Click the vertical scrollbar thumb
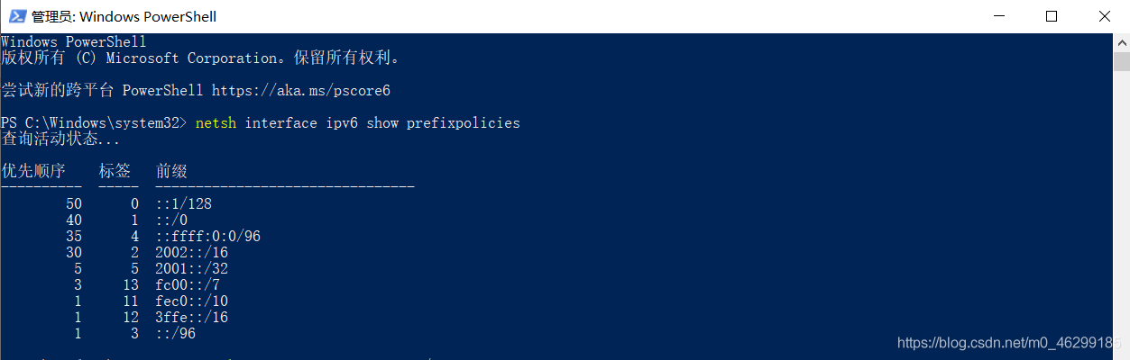 [1121, 61]
